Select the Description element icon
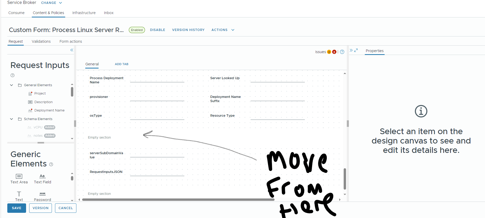This screenshot has width=485, height=218. pos(30,102)
